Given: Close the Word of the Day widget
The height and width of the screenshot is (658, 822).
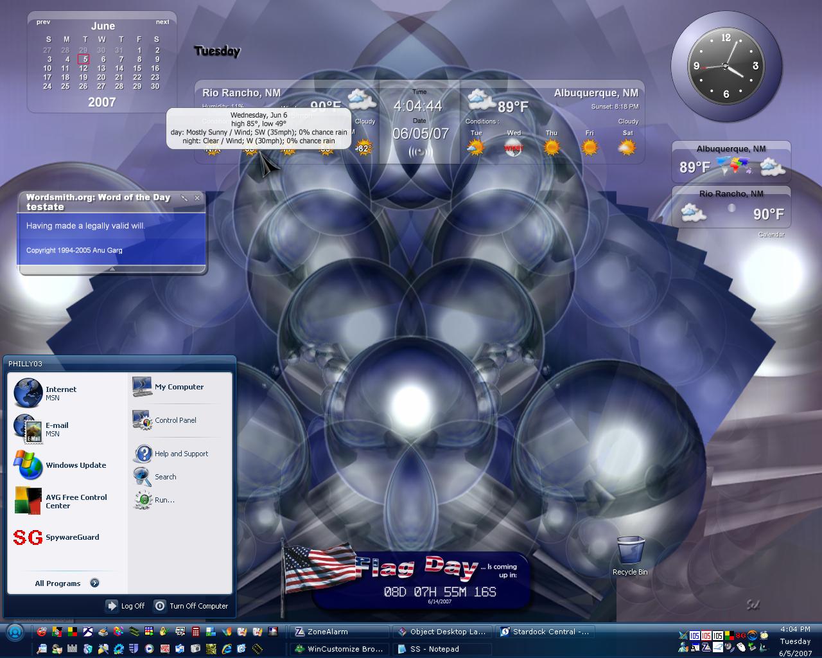Looking at the screenshot, I should tap(197, 198).
